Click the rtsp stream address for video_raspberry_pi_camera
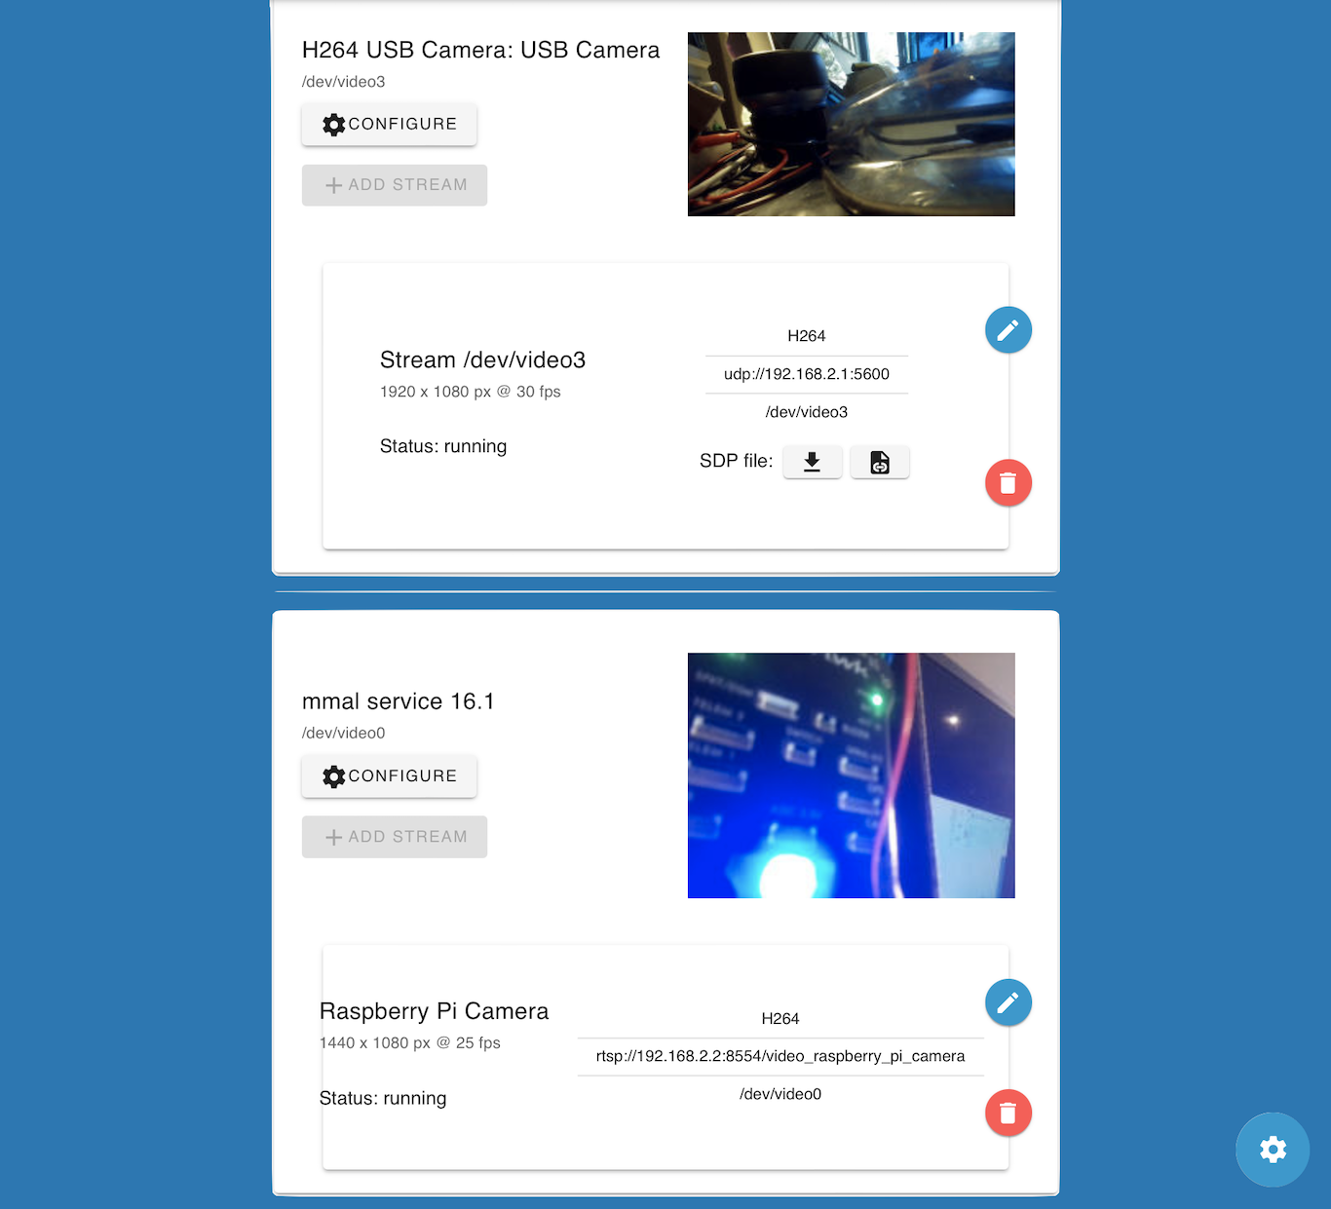This screenshot has width=1331, height=1209. (x=780, y=1055)
